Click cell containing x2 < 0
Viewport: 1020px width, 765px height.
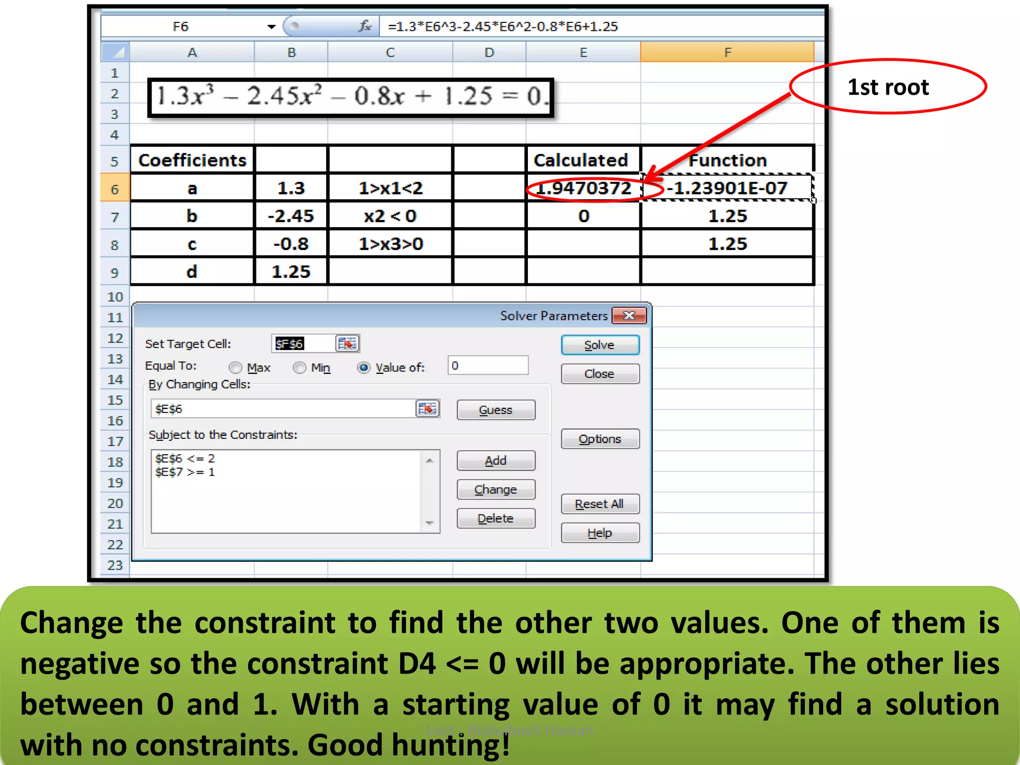point(390,216)
